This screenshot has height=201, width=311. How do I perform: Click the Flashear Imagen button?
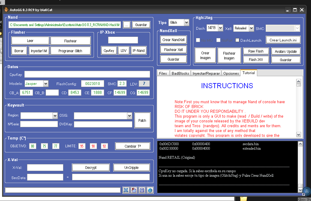[x=229, y=56]
